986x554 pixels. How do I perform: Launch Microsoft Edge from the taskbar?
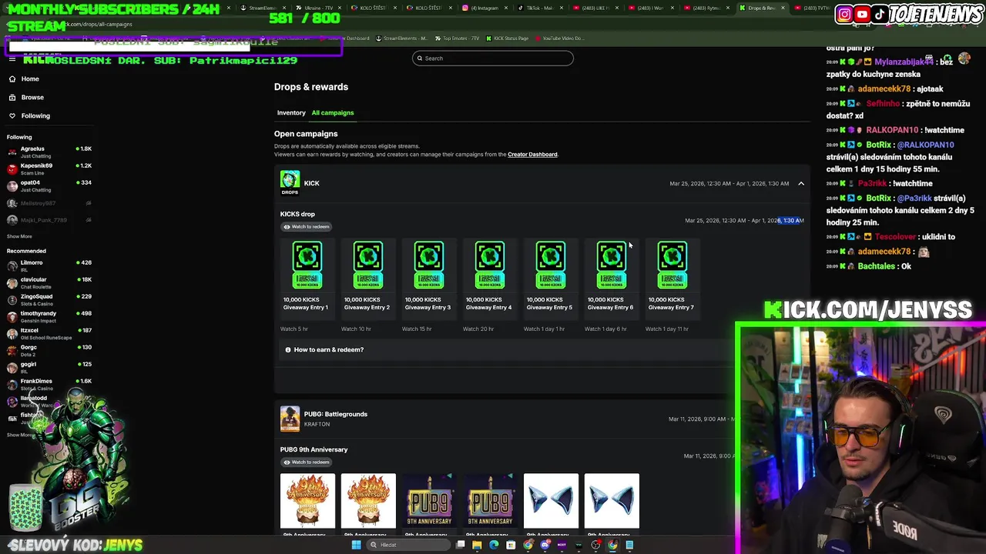pyautogui.click(x=494, y=545)
